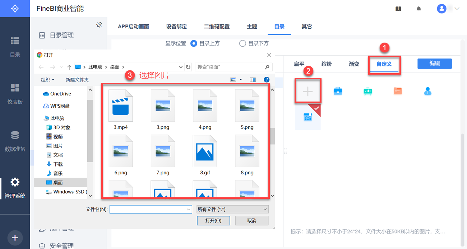Open the 管理系统 sidebar section
Viewport: 467px width, 249px height.
15,188
